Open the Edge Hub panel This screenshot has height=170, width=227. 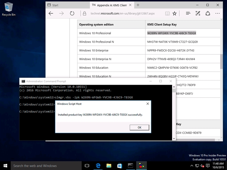(188, 13)
